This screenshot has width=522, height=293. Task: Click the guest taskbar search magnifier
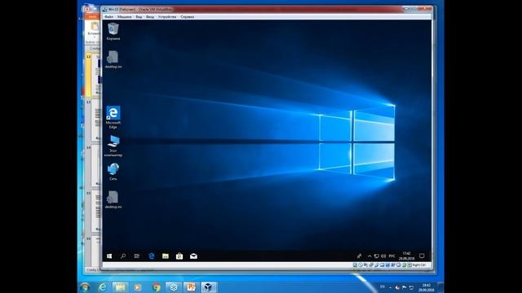point(123,256)
